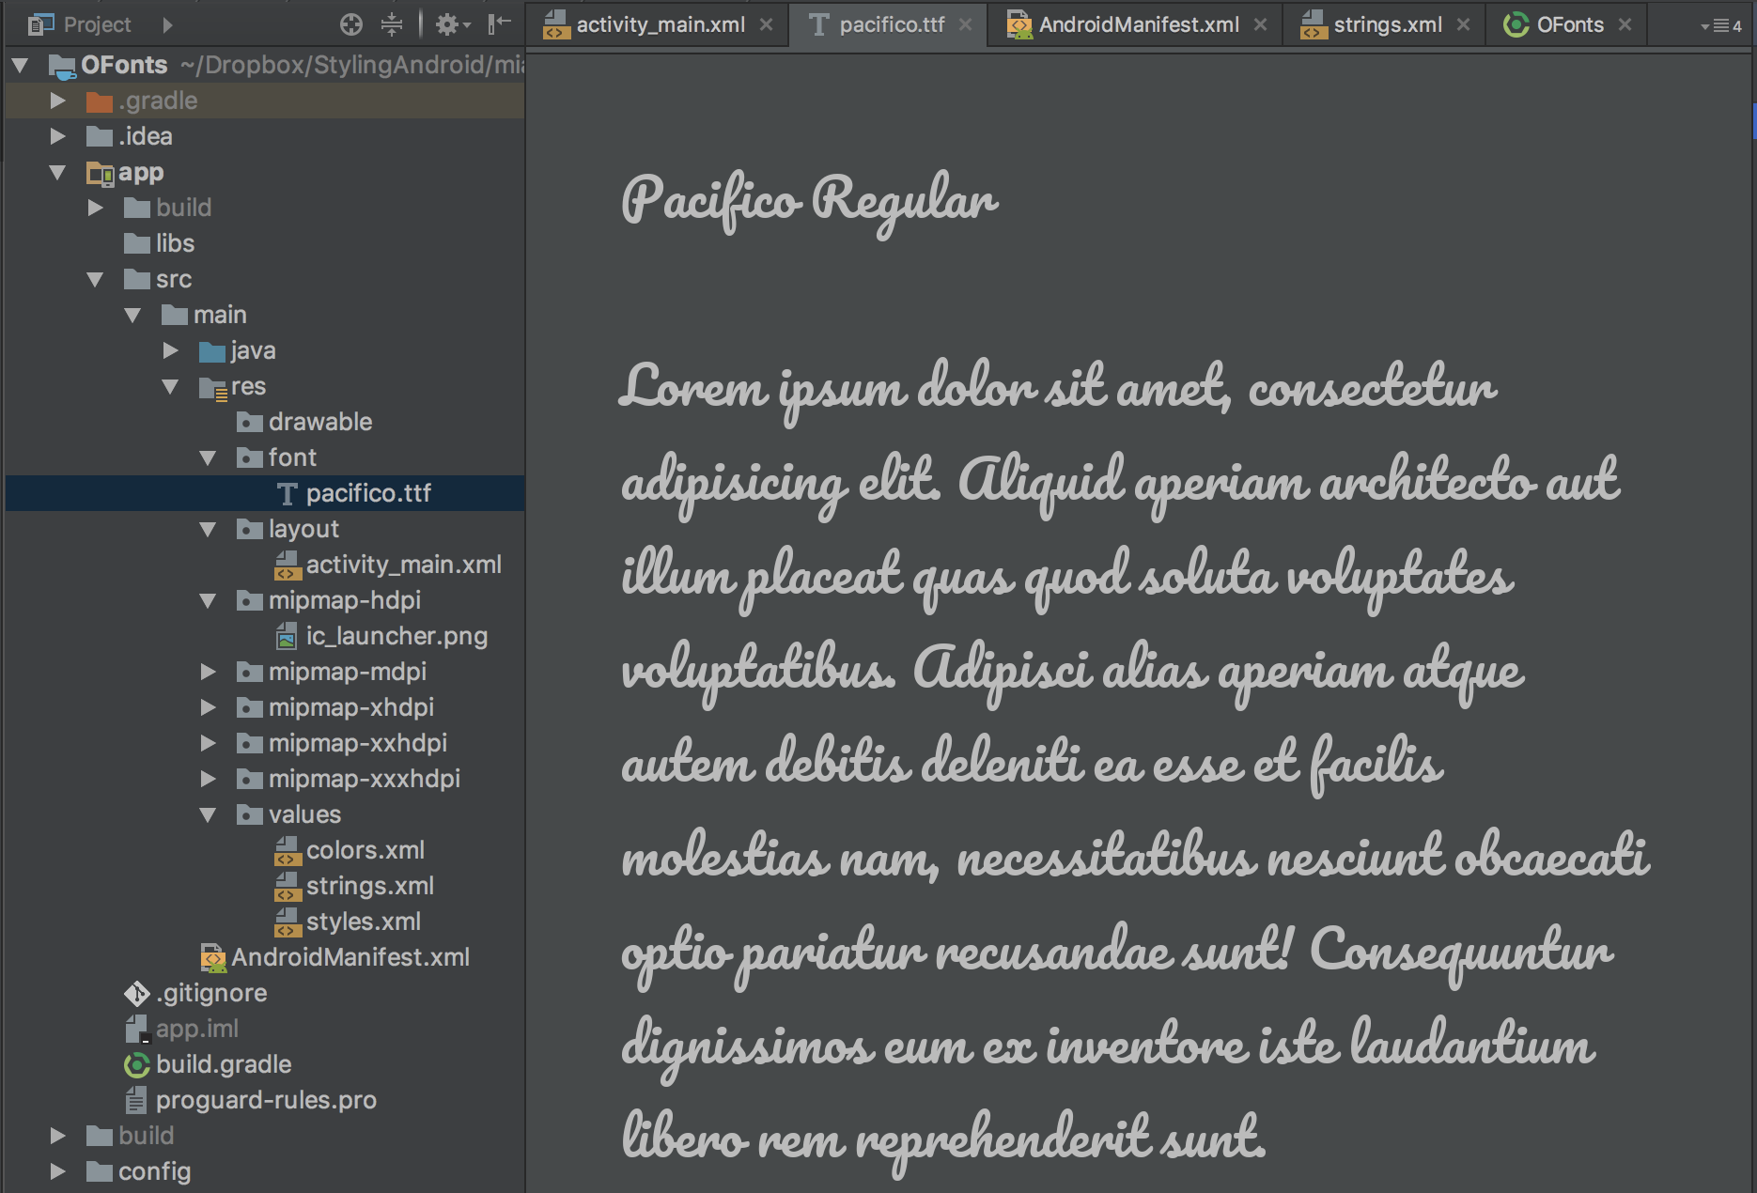The image size is (1757, 1193).
Task: Open the Project view dropdown
Action: pyautogui.click(x=167, y=24)
